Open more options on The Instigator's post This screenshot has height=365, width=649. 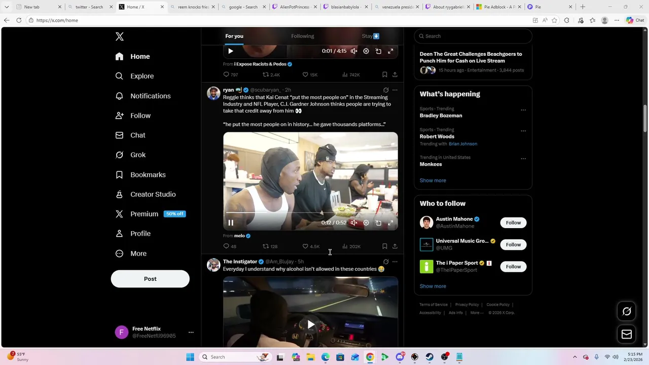[395, 262]
